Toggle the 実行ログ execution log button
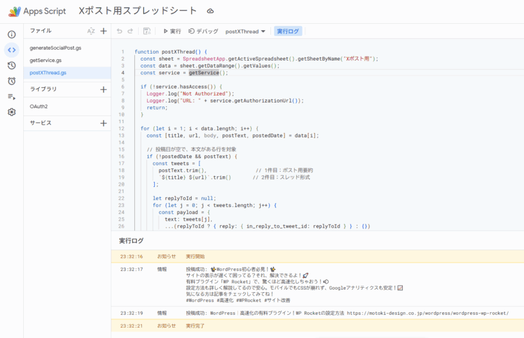Screen dimensions: 524x338 coord(288,31)
